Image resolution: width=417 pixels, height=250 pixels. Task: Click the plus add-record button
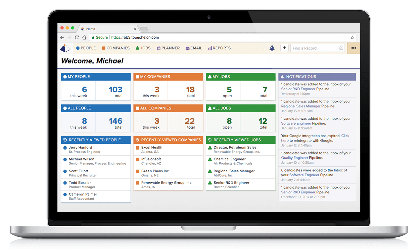[284, 48]
